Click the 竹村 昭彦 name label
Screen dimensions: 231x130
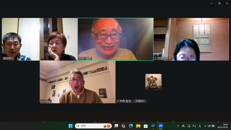(x=85, y=58)
